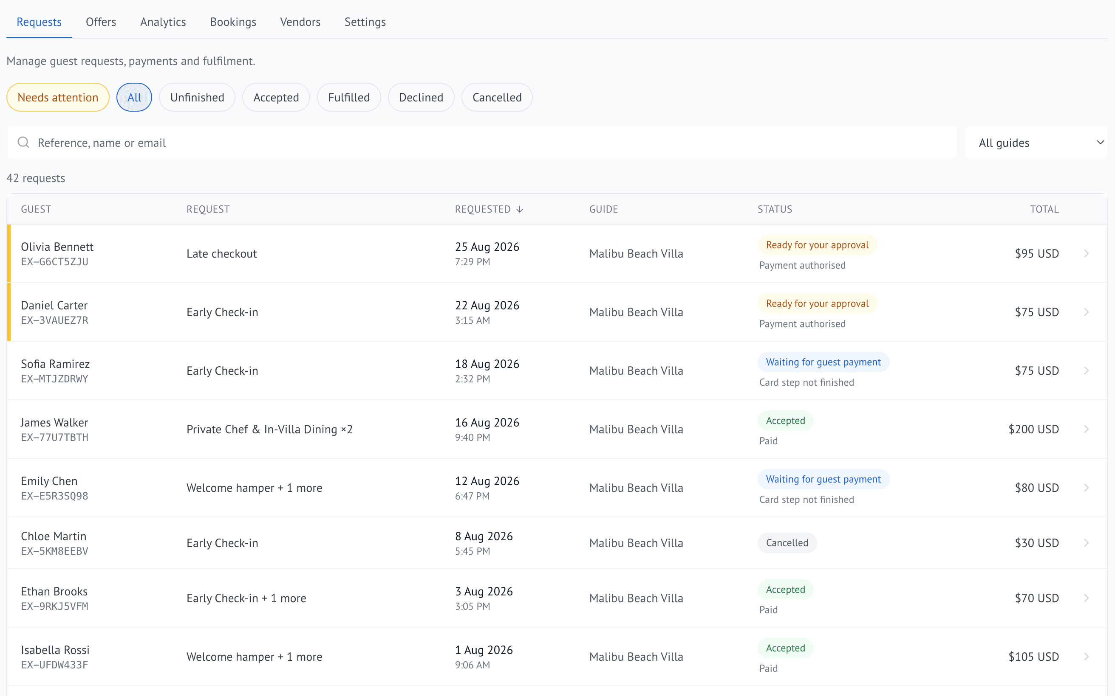
Task: Go to the Bookings tab
Action: [x=233, y=22]
